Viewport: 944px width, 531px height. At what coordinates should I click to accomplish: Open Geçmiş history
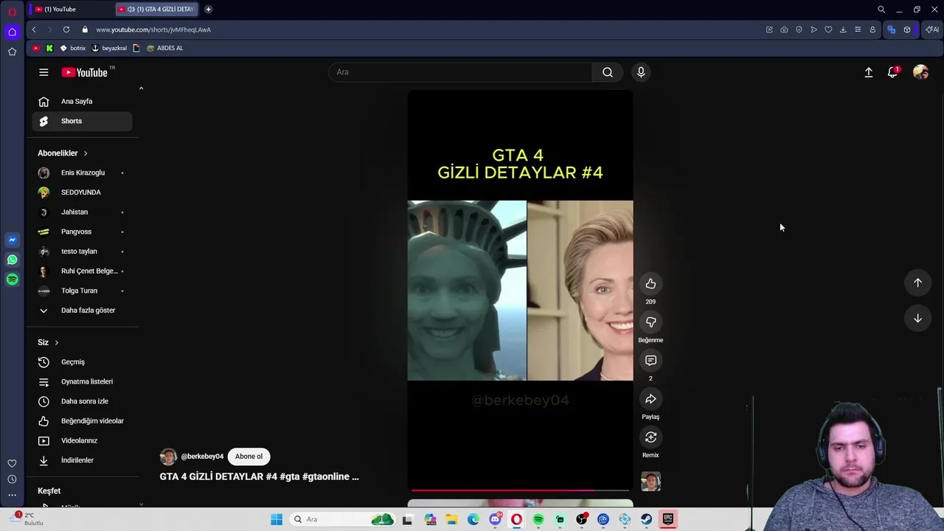click(x=82, y=362)
